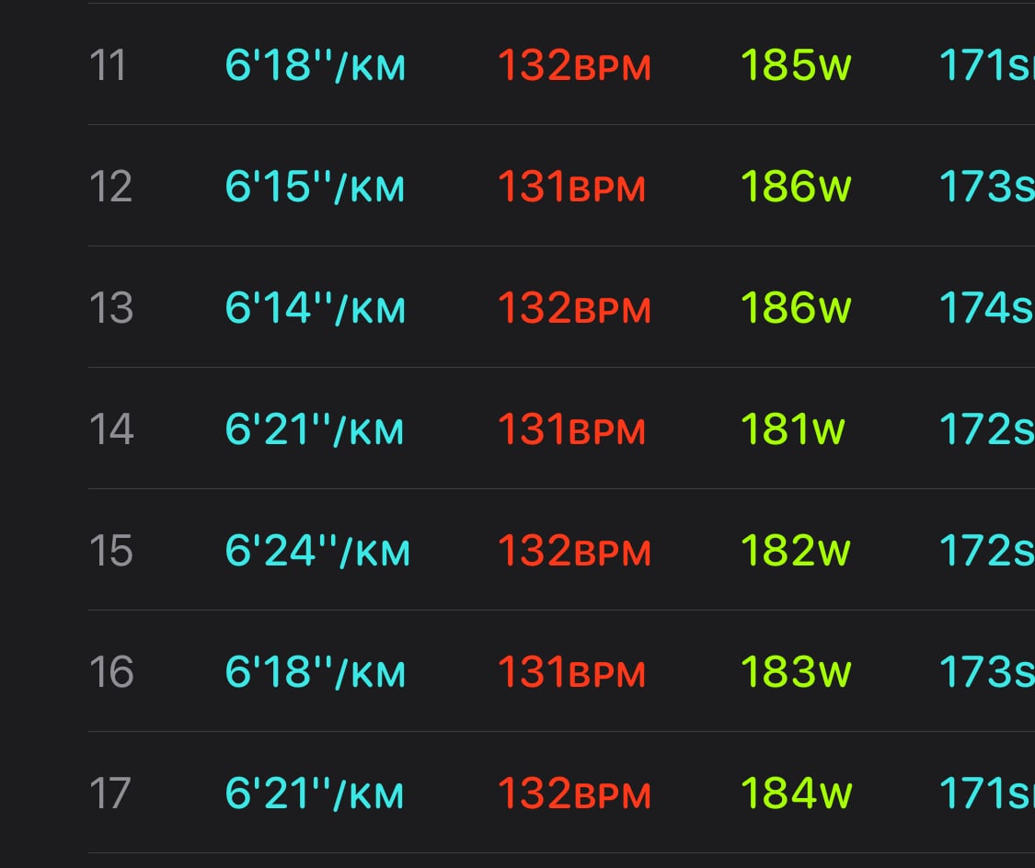Select 186W power in split 12
Screen dimensions: 1035x868
[796, 187]
